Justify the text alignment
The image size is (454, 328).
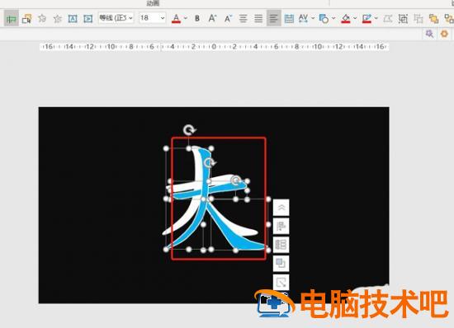click(258, 19)
